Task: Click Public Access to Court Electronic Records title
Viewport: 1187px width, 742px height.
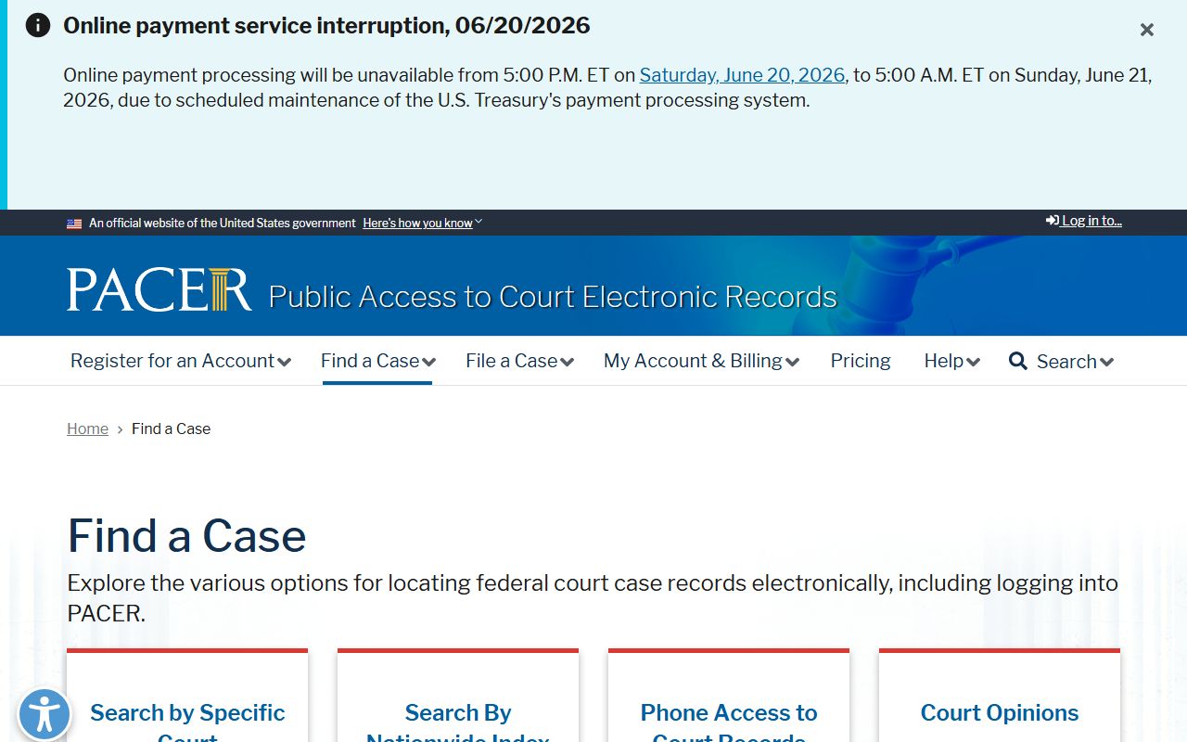Action: (553, 297)
